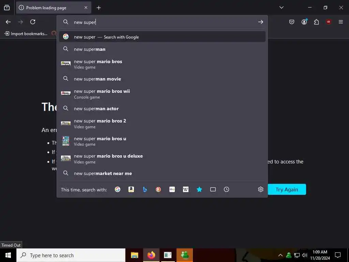This screenshot has width=349, height=262.
Task: Open the Extensions puzzle icon
Action: [316, 22]
